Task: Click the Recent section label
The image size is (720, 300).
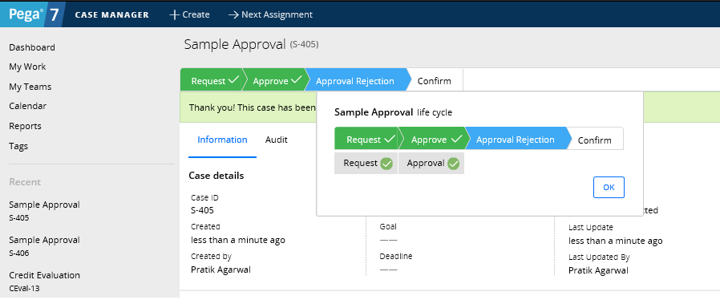Action: tap(25, 182)
